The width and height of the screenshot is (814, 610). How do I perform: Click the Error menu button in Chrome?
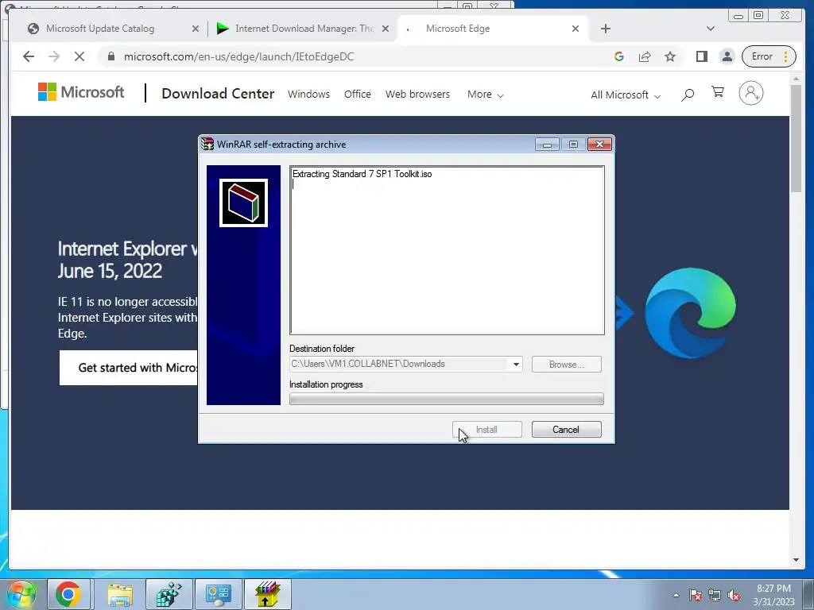coord(769,56)
